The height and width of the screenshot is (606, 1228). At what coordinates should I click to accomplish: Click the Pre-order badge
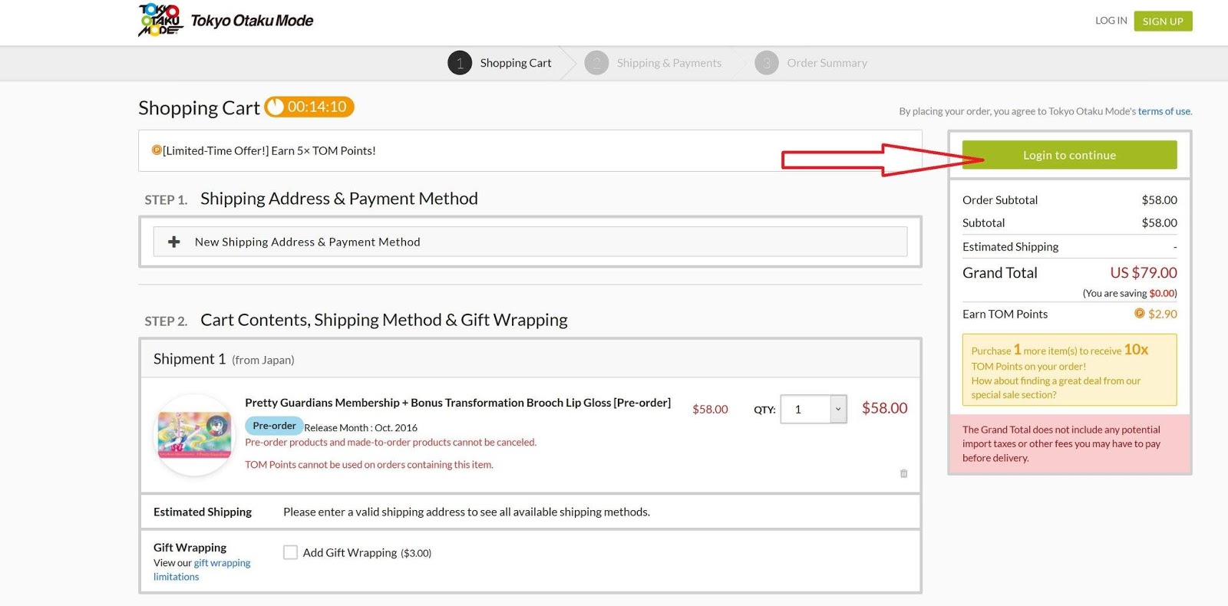click(x=274, y=426)
